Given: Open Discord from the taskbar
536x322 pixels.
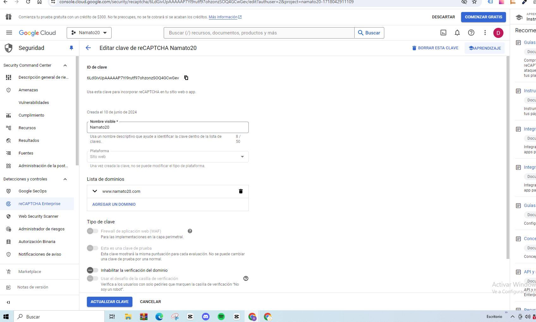Looking at the screenshot, I should (206, 317).
